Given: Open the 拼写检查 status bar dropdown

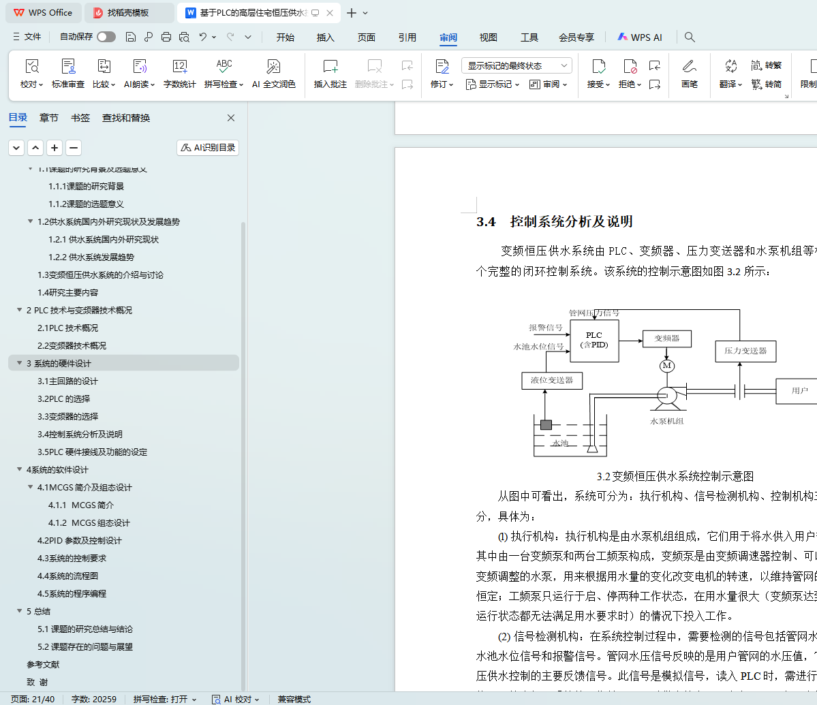Looking at the screenshot, I should pyautogui.click(x=194, y=700).
